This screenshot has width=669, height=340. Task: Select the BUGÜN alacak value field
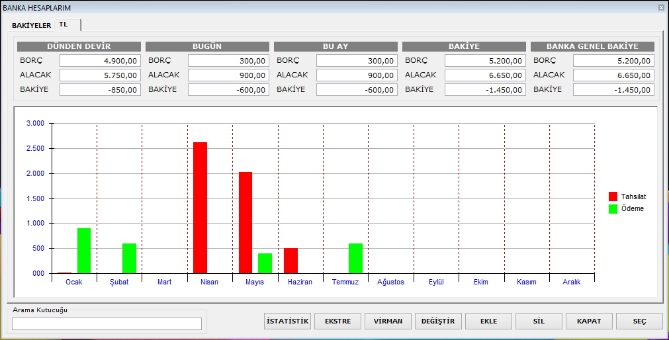[228, 75]
